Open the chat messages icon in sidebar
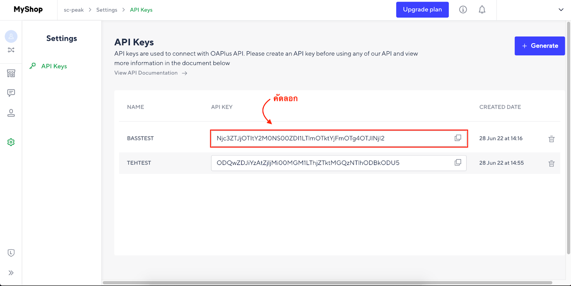571x286 pixels. 11,93
